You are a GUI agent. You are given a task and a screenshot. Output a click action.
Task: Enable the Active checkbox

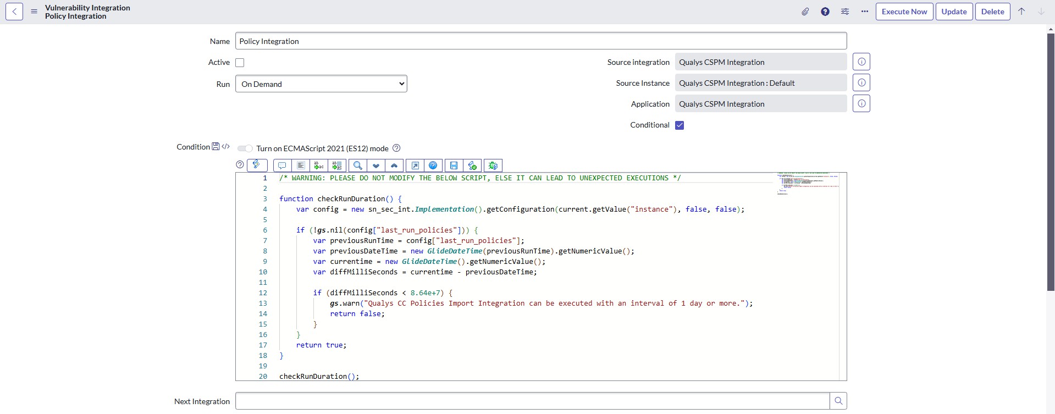coord(240,63)
